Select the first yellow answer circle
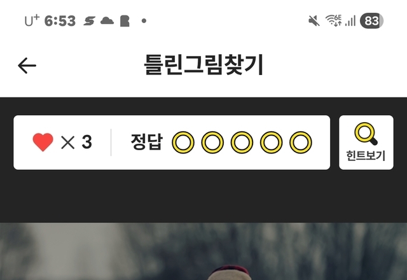 coord(183,143)
